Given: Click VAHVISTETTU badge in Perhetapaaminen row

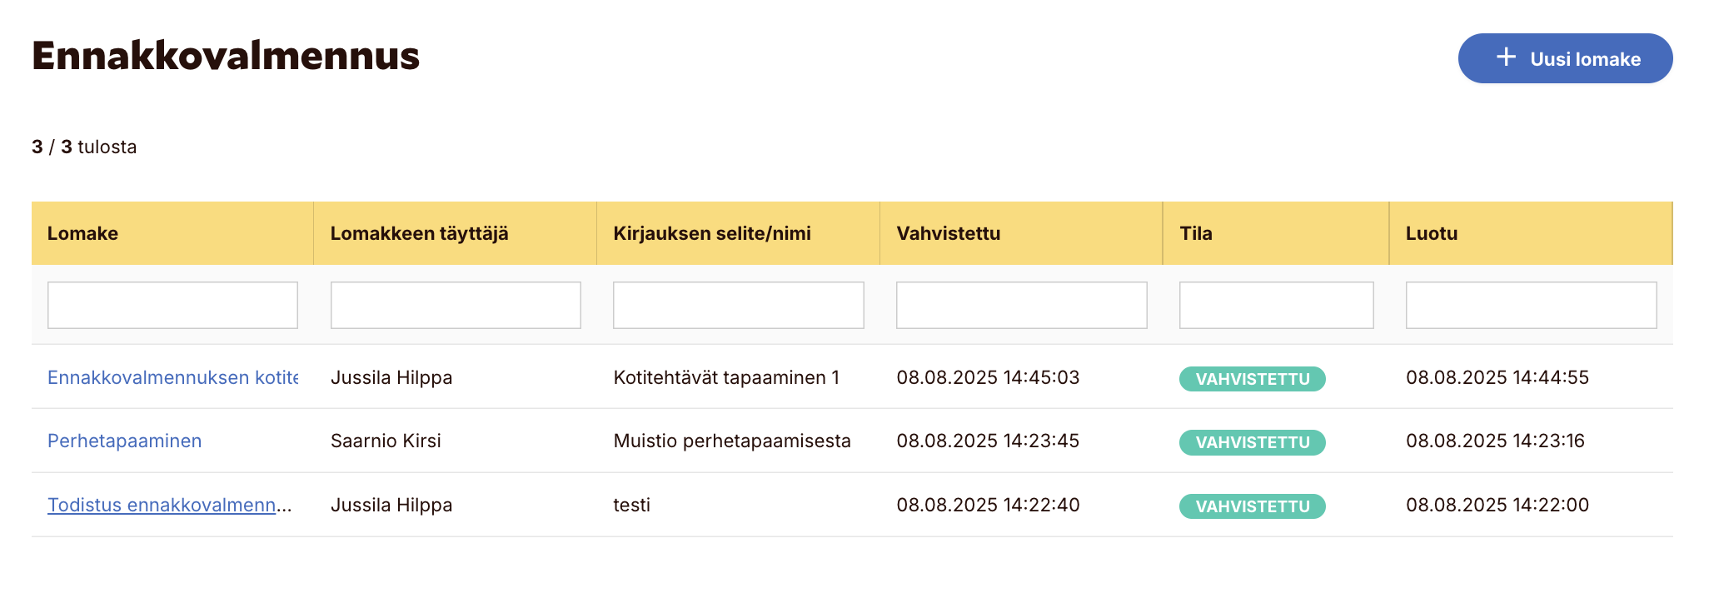Looking at the screenshot, I should (1252, 442).
